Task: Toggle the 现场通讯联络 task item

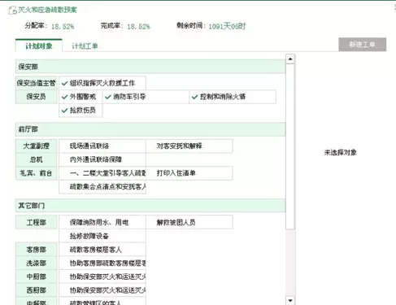Action: 102,146
